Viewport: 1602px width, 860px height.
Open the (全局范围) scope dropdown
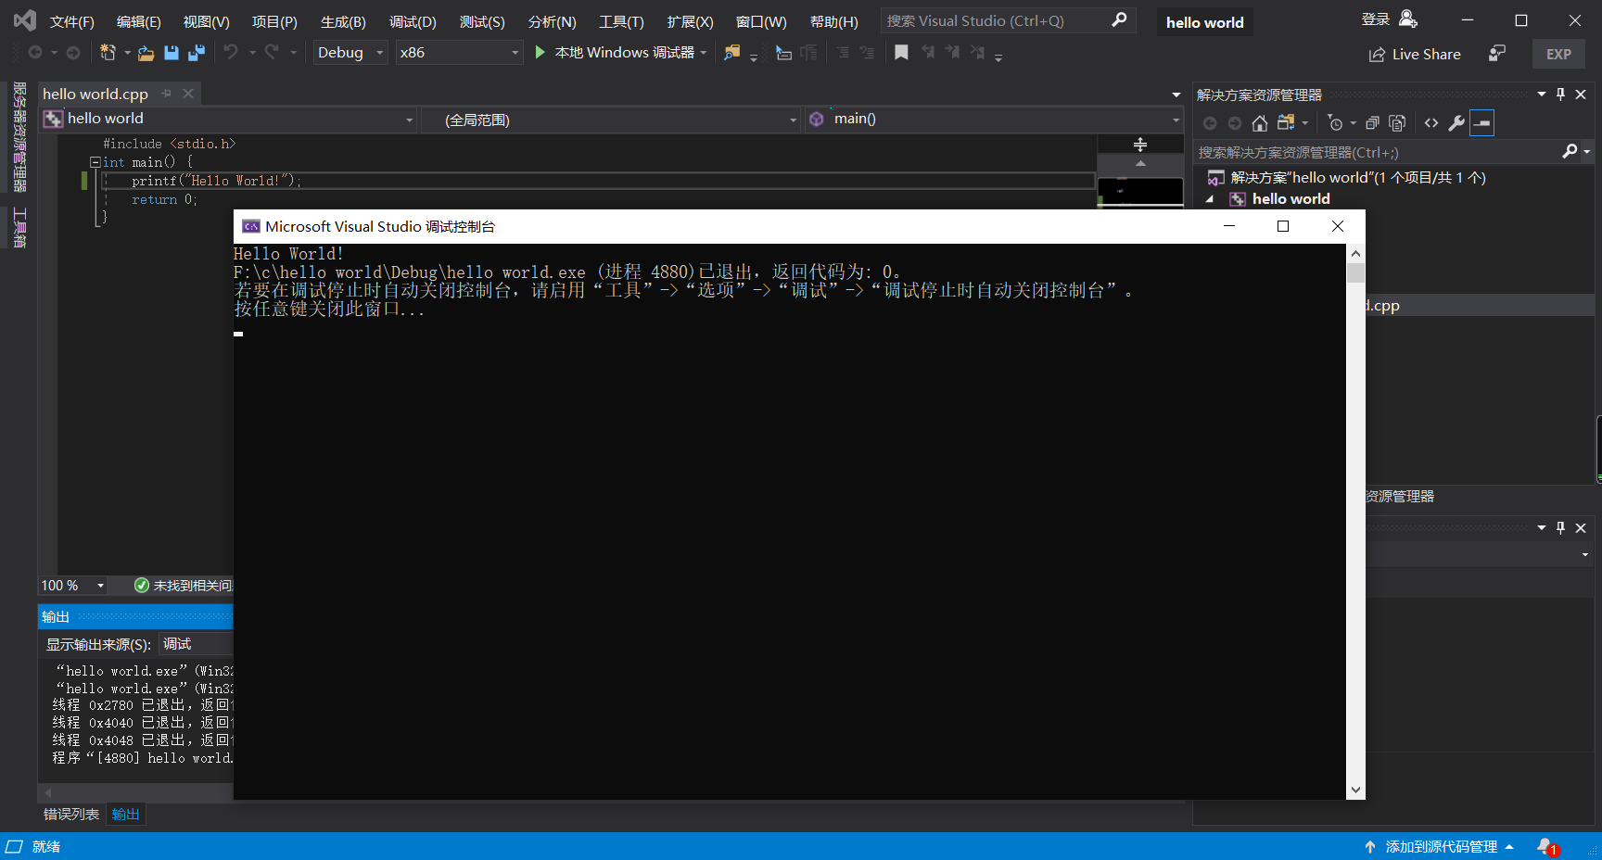(x=611, y=120)
